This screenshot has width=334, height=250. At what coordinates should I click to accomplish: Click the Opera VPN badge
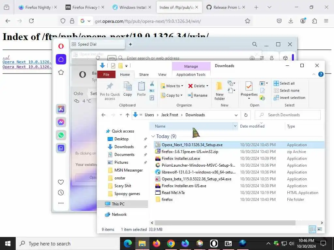(112, 58)
